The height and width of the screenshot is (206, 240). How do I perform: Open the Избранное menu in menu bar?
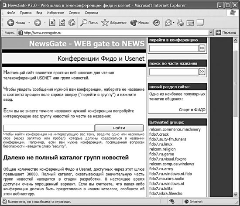click(55, 13)
